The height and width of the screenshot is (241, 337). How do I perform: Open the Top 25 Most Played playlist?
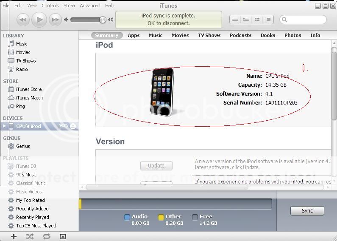tap(36, 226)
